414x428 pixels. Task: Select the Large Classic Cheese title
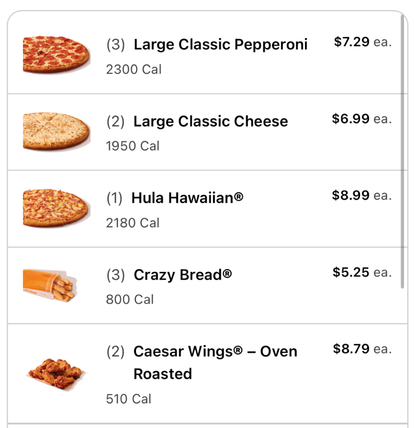(211, 121)
